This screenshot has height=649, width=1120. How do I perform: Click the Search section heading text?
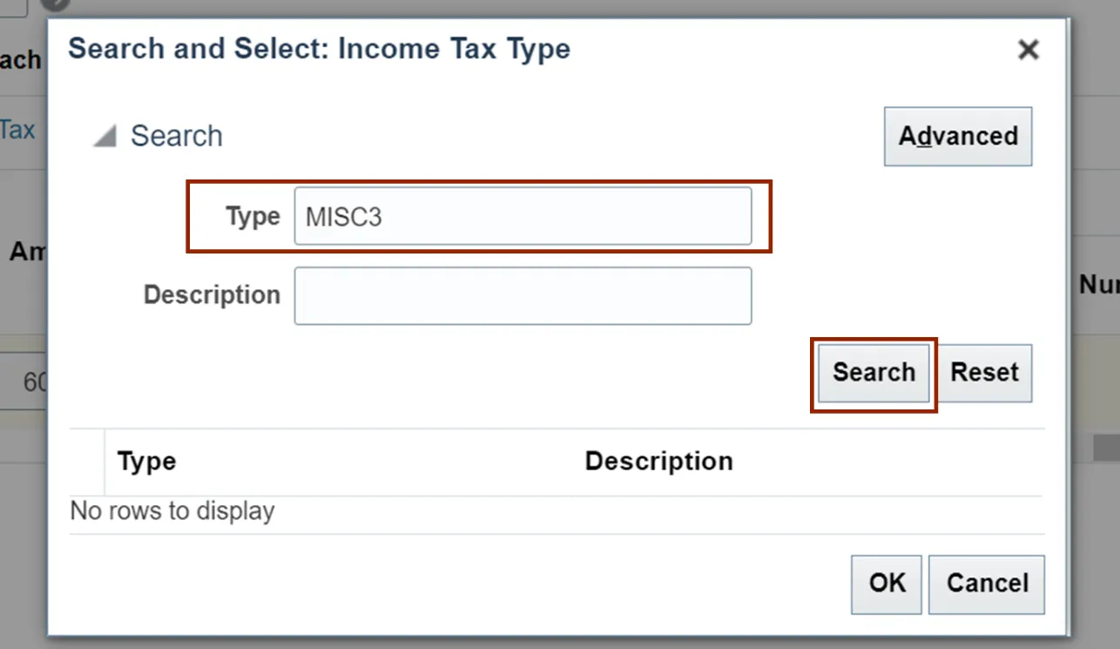[x=177, y=137]
